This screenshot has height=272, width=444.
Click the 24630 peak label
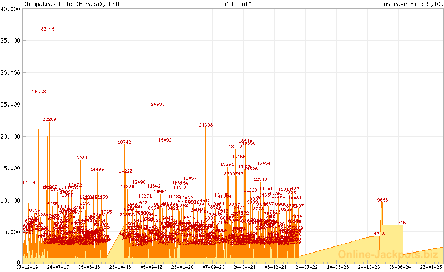coord(158,104)
